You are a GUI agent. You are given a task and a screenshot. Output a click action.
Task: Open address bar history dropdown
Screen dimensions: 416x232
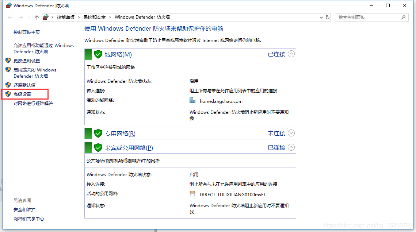click(321, 18)
